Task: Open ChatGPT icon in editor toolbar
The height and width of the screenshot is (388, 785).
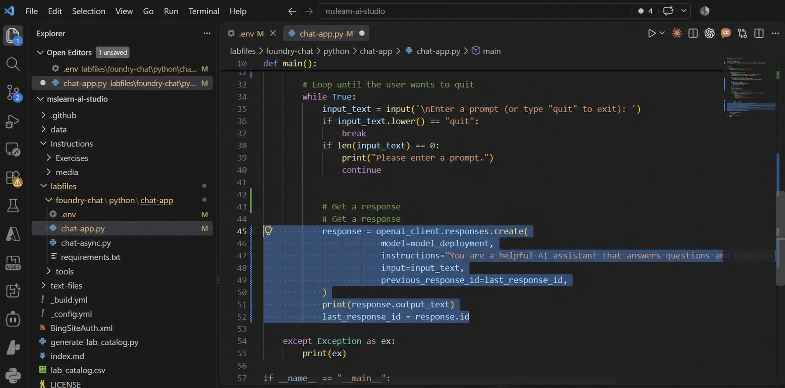Action: (709, 33)
